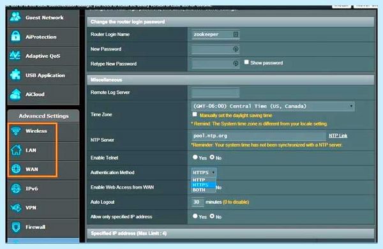
Task: Select Yes for Enable Telnet
Action: click(x=195, y=157)
